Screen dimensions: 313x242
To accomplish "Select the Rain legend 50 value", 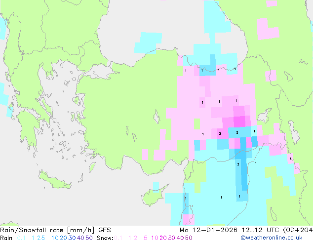I will [x=89, y=238].
